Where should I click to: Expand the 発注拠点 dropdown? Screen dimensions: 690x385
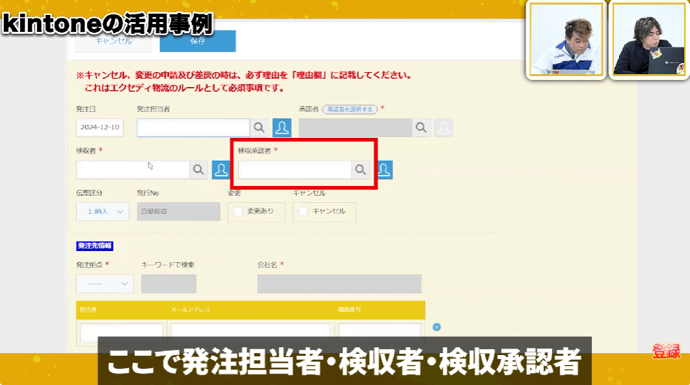(x=104, y=284)
